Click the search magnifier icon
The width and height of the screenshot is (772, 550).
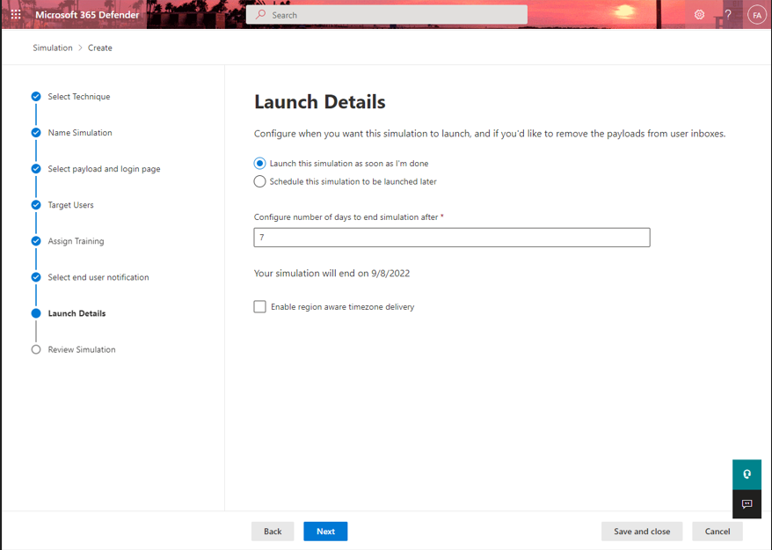click(260, 14)
